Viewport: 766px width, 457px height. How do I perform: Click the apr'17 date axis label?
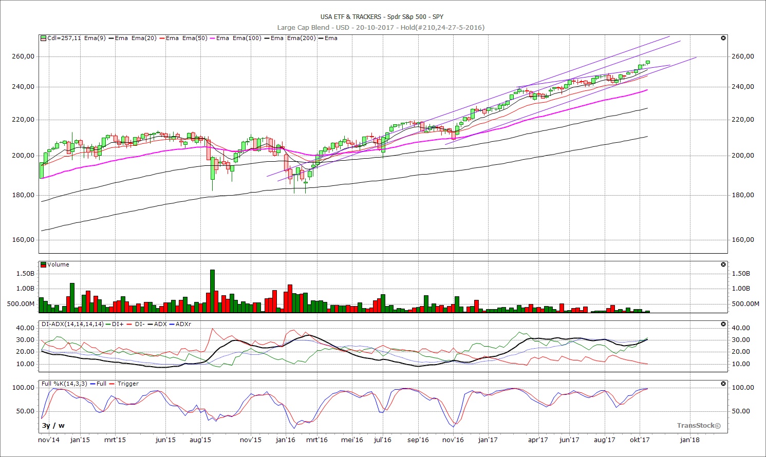[538, 440]
